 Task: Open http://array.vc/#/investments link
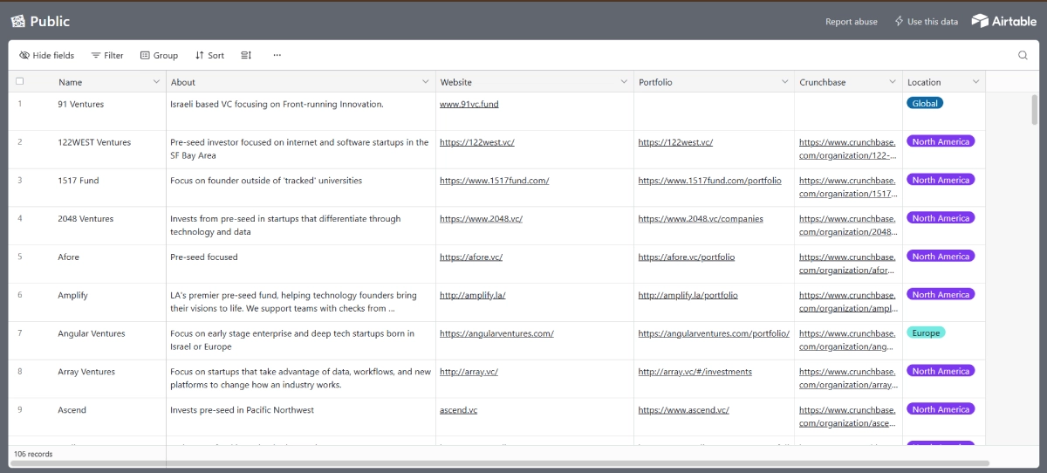[x=695, y=372]
